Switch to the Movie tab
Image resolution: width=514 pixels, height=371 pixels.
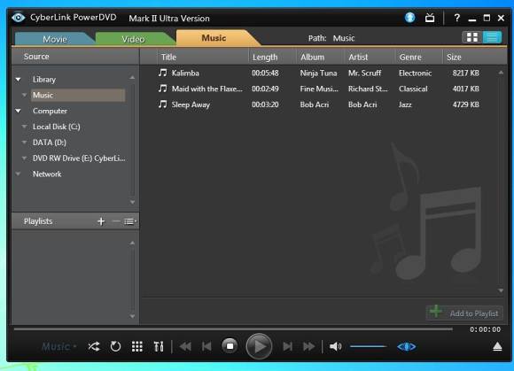[55, 39]
